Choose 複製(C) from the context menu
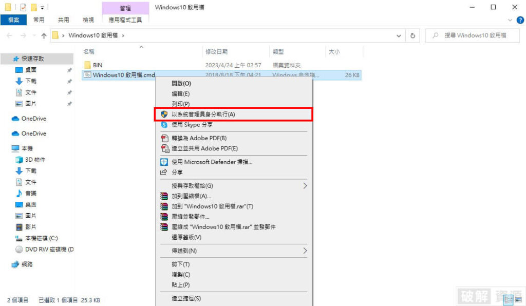Screen dimensions: 526x306 181,275
